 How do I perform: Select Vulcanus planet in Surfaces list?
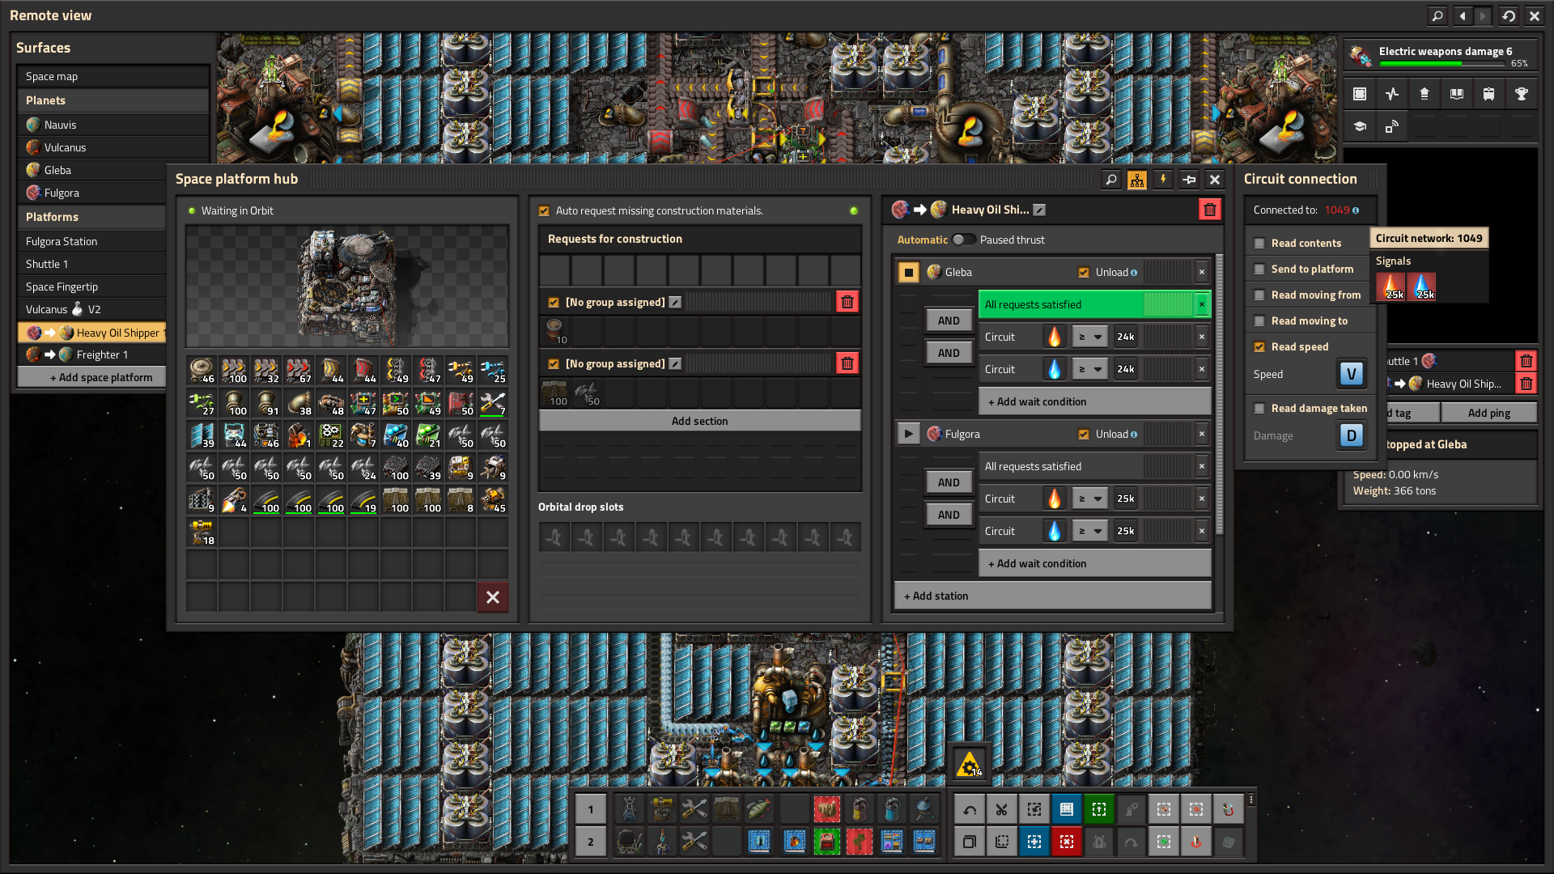click(113, 147)
